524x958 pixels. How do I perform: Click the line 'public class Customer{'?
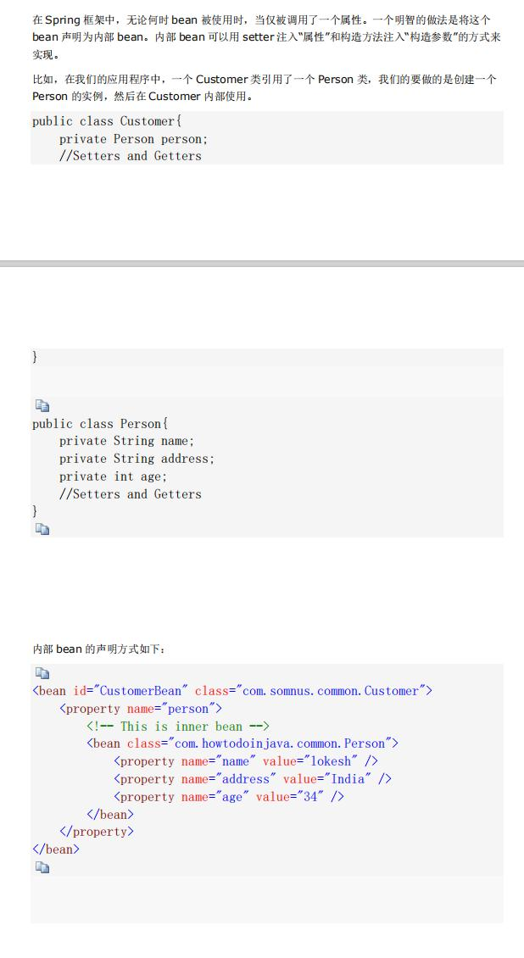[x=107, y=121]
